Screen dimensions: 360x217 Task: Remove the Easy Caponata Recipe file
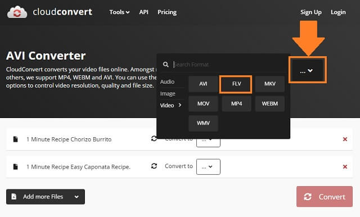pyautogui.click(x=345, y=167)
